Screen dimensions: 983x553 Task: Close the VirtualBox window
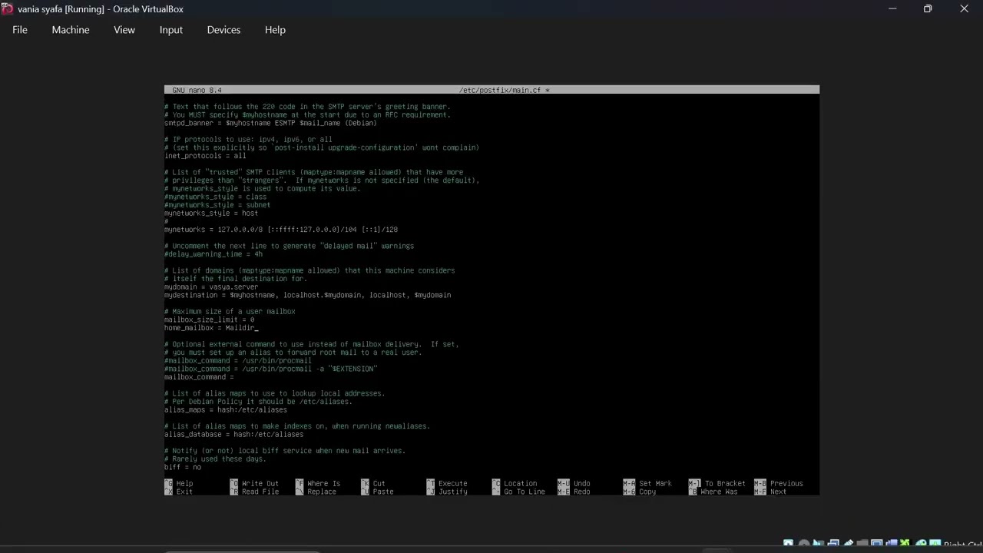[x=964, y=9]
